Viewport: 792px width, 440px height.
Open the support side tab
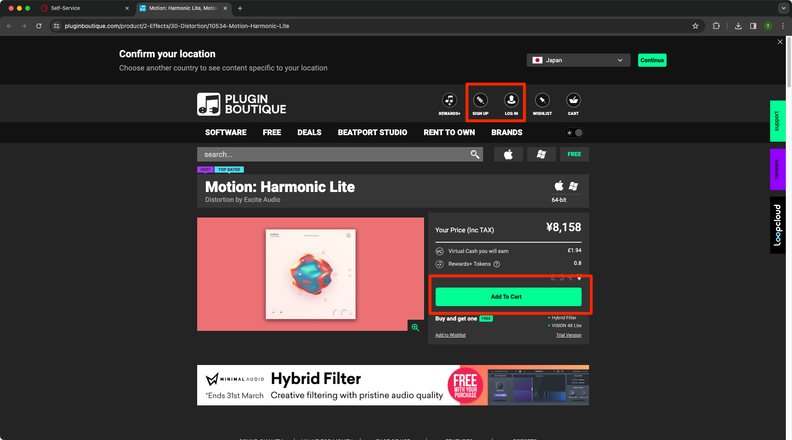pyautogui.click(x=778, y=121)
